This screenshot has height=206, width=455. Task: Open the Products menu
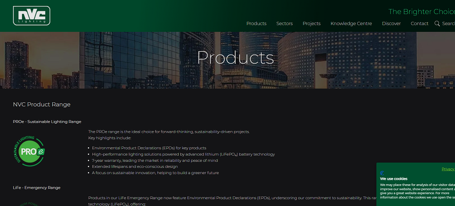click(256, 24)
